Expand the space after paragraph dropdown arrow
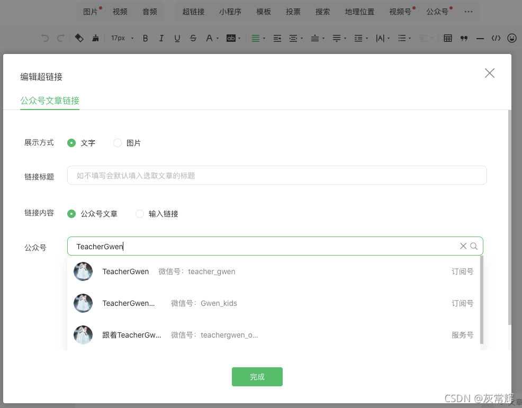522x408 pixels. (x=345, y=39)
